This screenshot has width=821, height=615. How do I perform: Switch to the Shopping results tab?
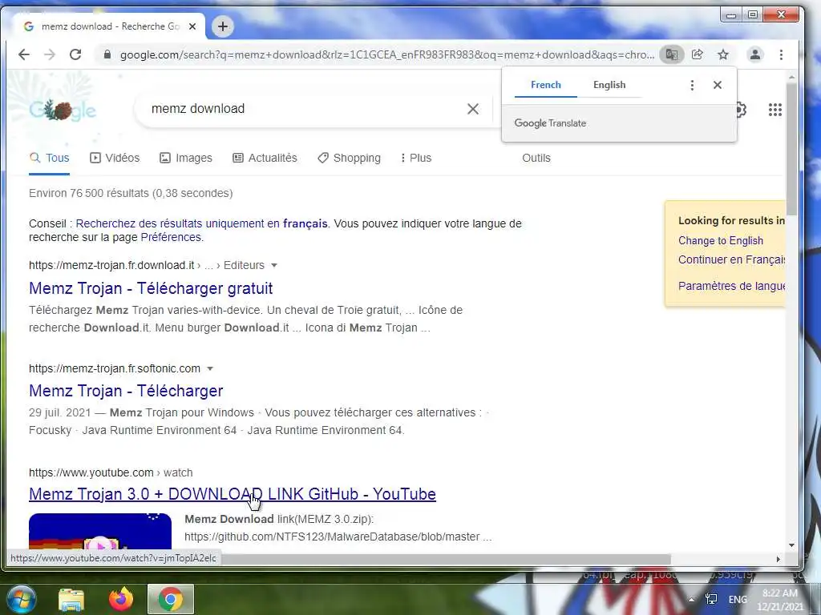pyautogui.click(x=350, y=158)
